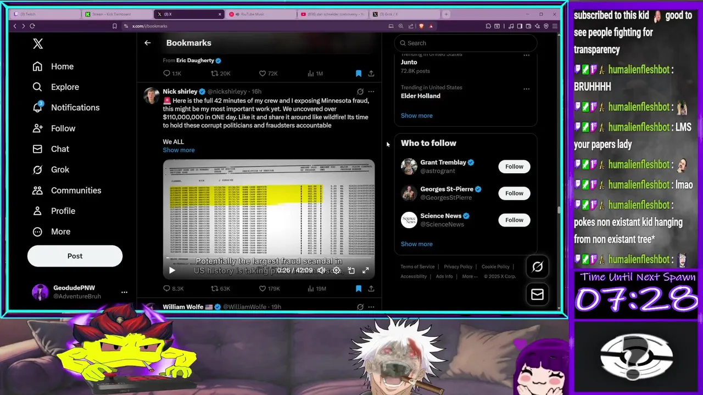View Eric Daugherty post views (1M)
The width and height of the screenshot is (703, 395).
pos(315,74)
